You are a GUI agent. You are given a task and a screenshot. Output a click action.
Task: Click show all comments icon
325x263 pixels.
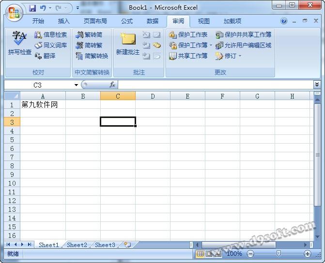pyautogui.click(x=157, y=45)
